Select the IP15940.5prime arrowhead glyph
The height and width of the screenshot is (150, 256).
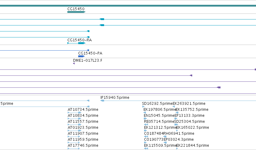pos(102,101)
